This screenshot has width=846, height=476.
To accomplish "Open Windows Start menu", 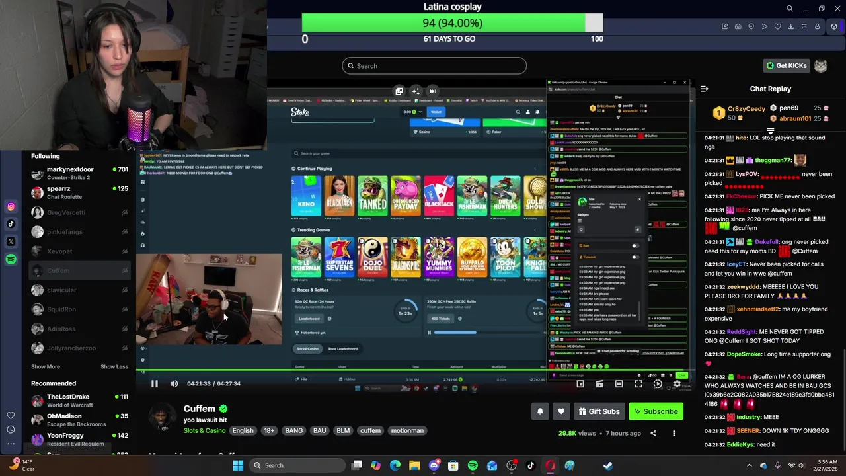I will [x=238, y=465].
